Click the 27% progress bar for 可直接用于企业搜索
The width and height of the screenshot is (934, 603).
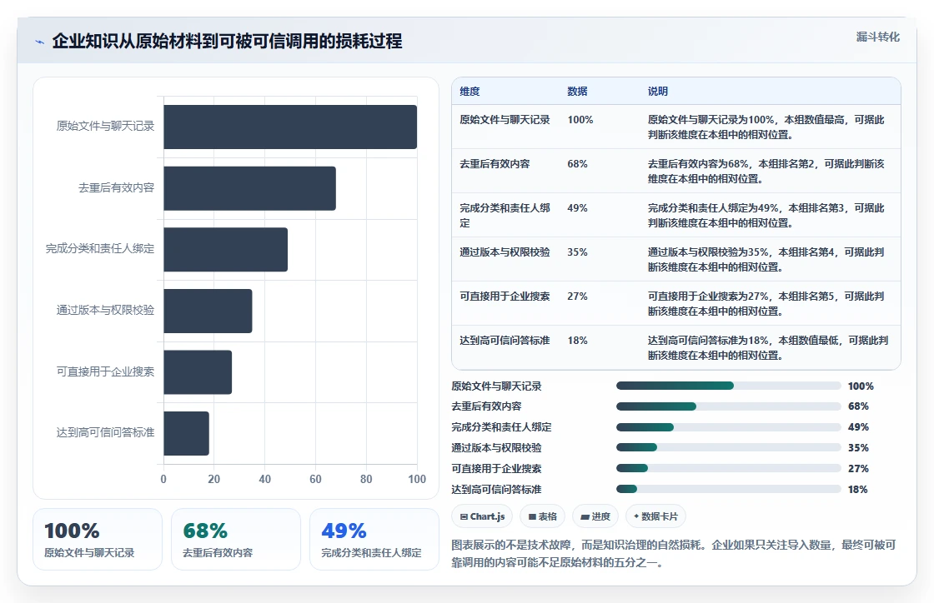729,469
